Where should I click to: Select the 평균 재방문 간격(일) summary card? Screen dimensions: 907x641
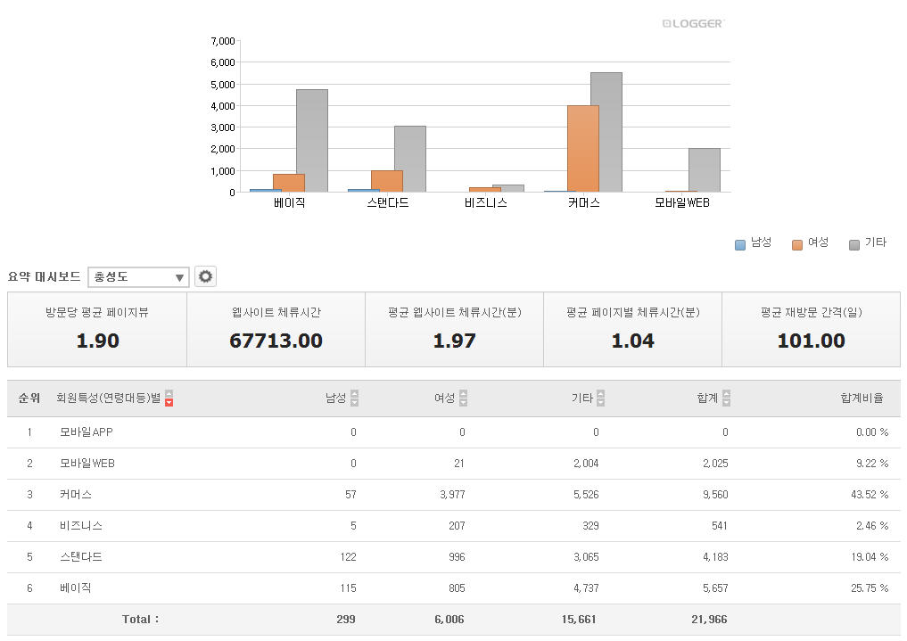tap(811, 329)
